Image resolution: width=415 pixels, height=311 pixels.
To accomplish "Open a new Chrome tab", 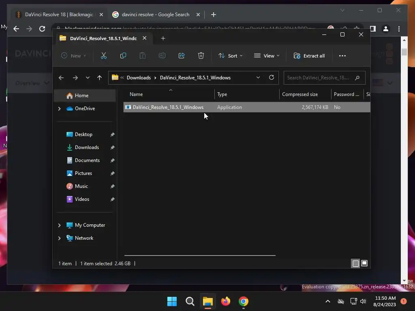I will tap(213, 15).
